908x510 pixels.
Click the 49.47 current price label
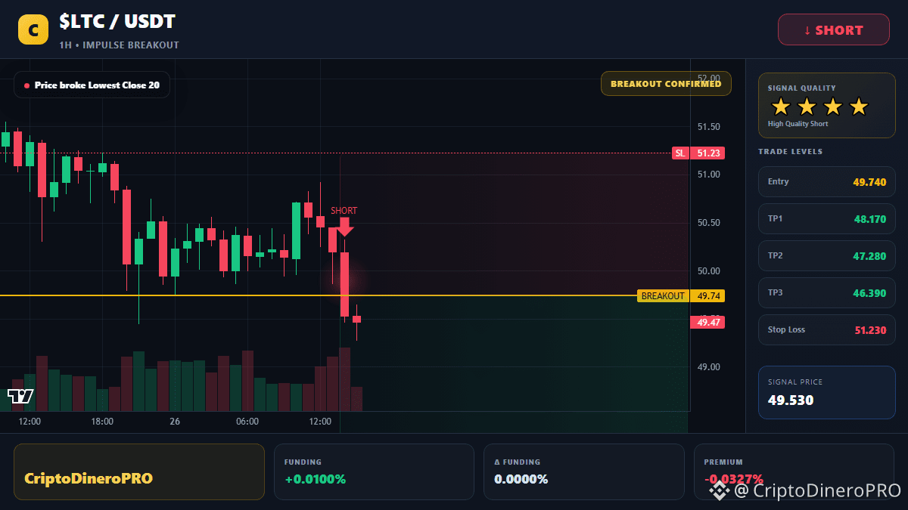click(707, 323)
